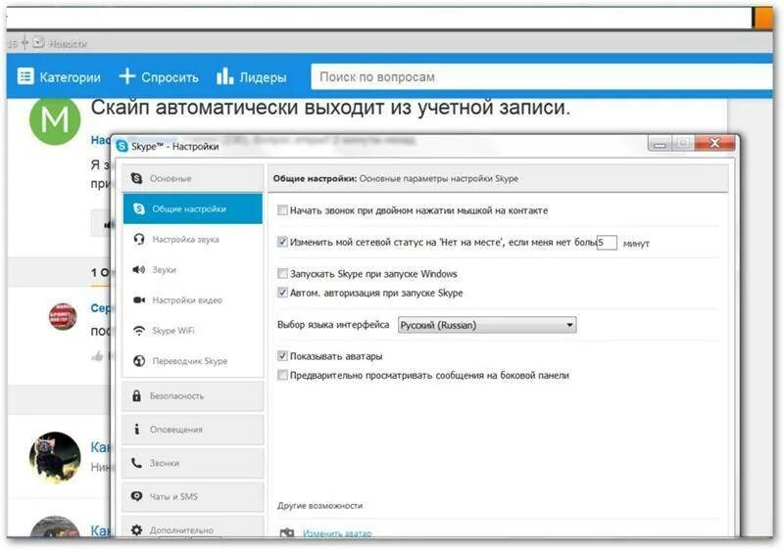Screen dimensions: 784x550
Task: Click the green M user avatar
Action: [55, 119]
